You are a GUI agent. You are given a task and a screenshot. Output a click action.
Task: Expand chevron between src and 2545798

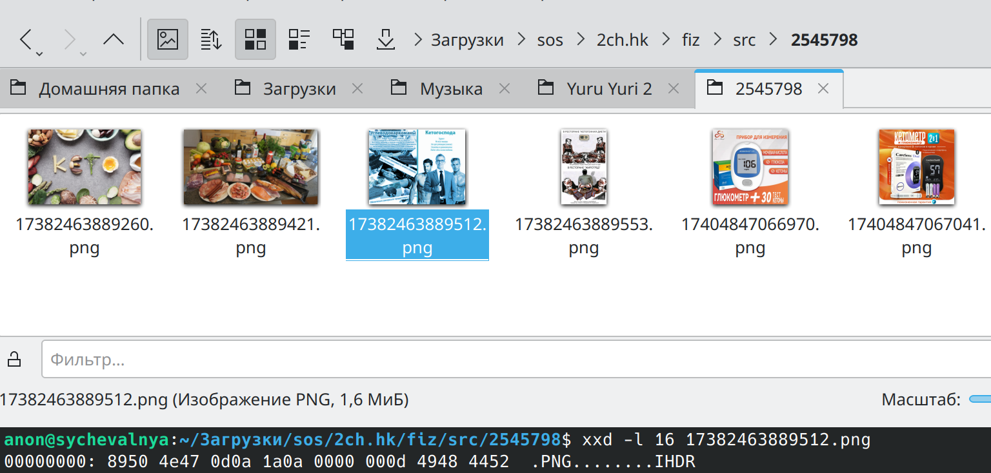click(x=773, y=40)
